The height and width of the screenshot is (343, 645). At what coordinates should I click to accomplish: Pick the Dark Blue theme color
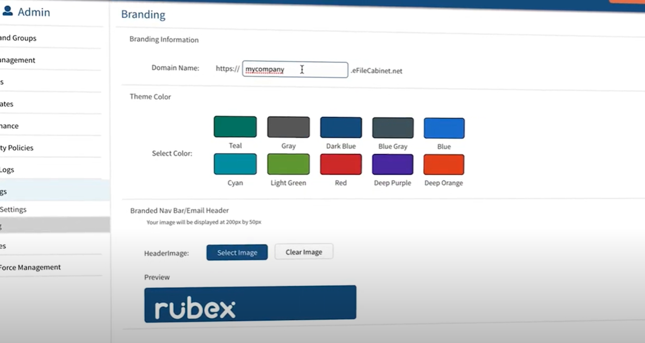pyautogui.click(x=341, y=127)
